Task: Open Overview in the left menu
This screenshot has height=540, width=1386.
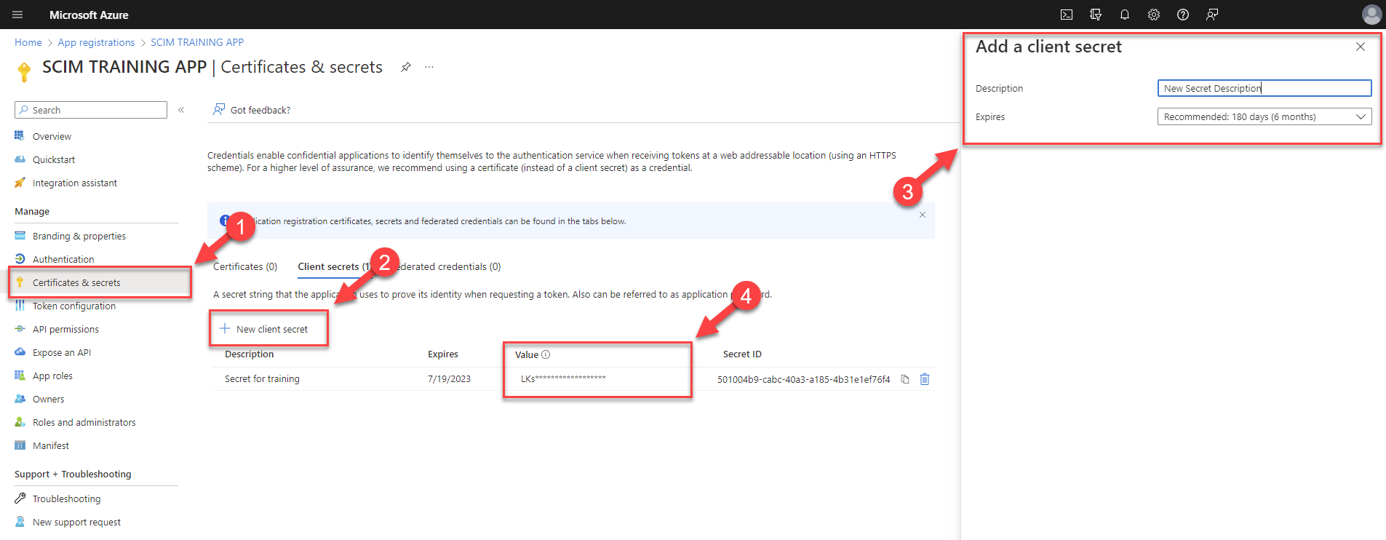Action: tap(52, 136)
